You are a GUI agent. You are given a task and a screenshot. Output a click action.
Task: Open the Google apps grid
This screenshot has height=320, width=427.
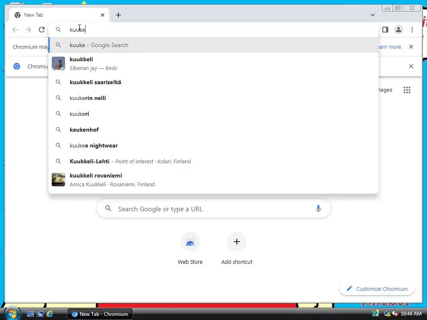(407, 90)
